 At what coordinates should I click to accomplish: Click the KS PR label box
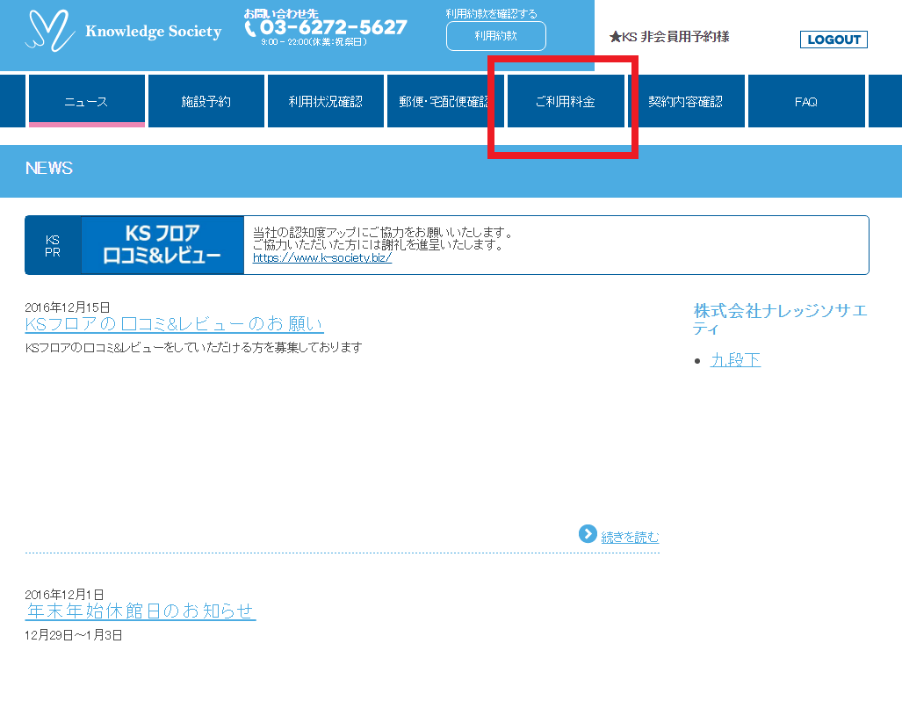coord(53,245)
